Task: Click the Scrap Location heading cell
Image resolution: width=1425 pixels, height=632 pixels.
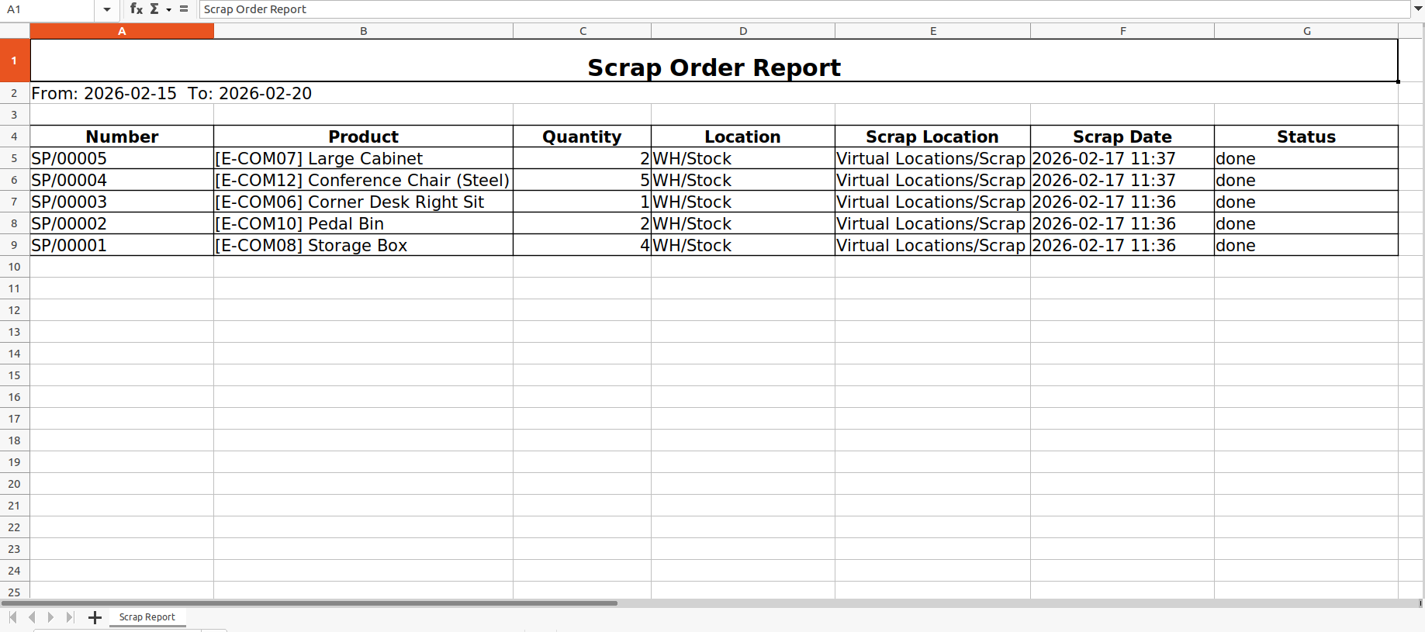Action: [x=933, y=136]
